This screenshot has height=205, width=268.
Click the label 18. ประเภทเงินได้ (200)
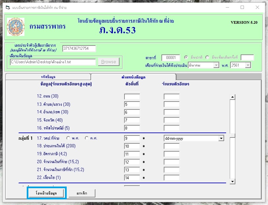56,146
